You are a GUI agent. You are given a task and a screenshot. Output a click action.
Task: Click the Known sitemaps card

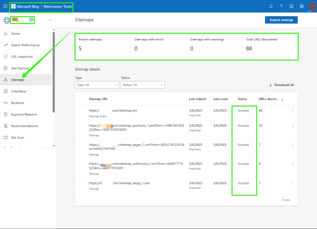(103, 47)
